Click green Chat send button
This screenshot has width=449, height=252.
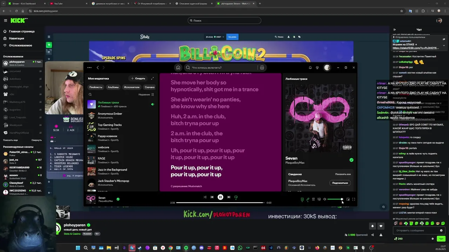pyautogui.click(x=441, y=239)
